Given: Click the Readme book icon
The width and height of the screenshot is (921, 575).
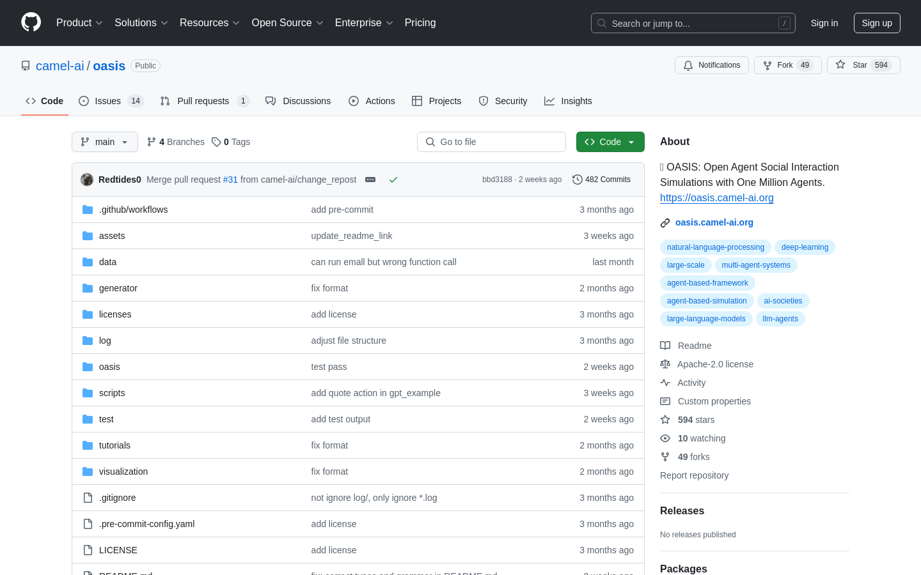Looking at the screenshot, I should (665, 346).
